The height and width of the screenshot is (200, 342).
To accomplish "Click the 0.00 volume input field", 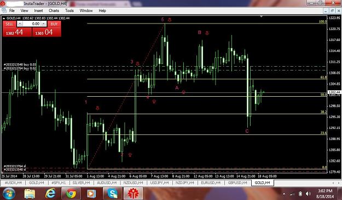I will 32,24.
